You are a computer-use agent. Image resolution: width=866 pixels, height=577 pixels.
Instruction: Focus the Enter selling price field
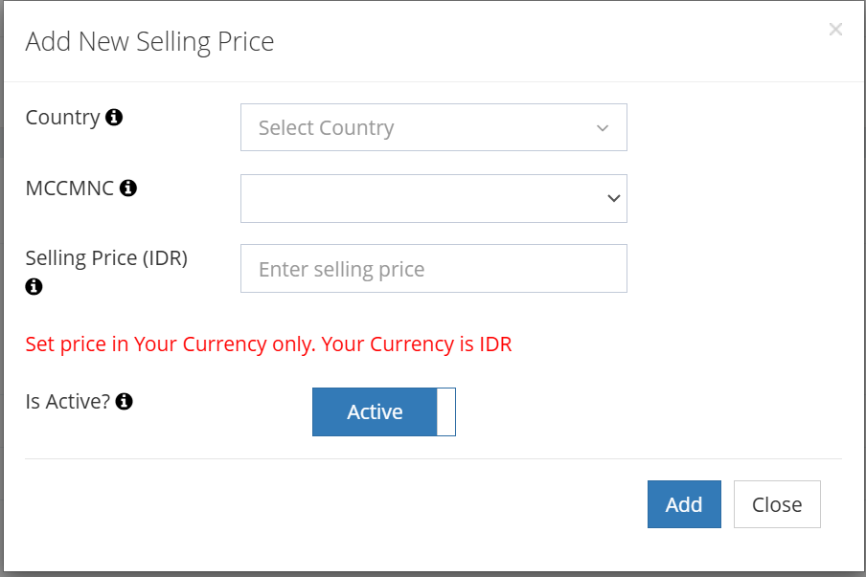point(433,269)
